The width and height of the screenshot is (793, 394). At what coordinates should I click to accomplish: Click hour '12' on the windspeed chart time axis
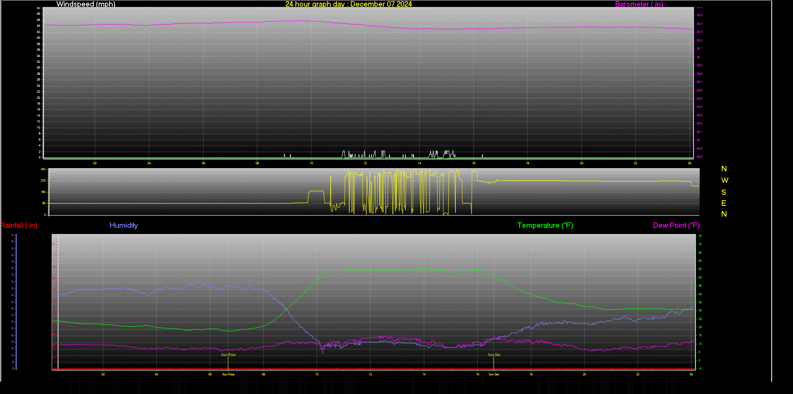pyautogui.click(x=365, y=163)
